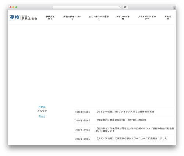Open the お知らせ menu item in header

[168, 18]
